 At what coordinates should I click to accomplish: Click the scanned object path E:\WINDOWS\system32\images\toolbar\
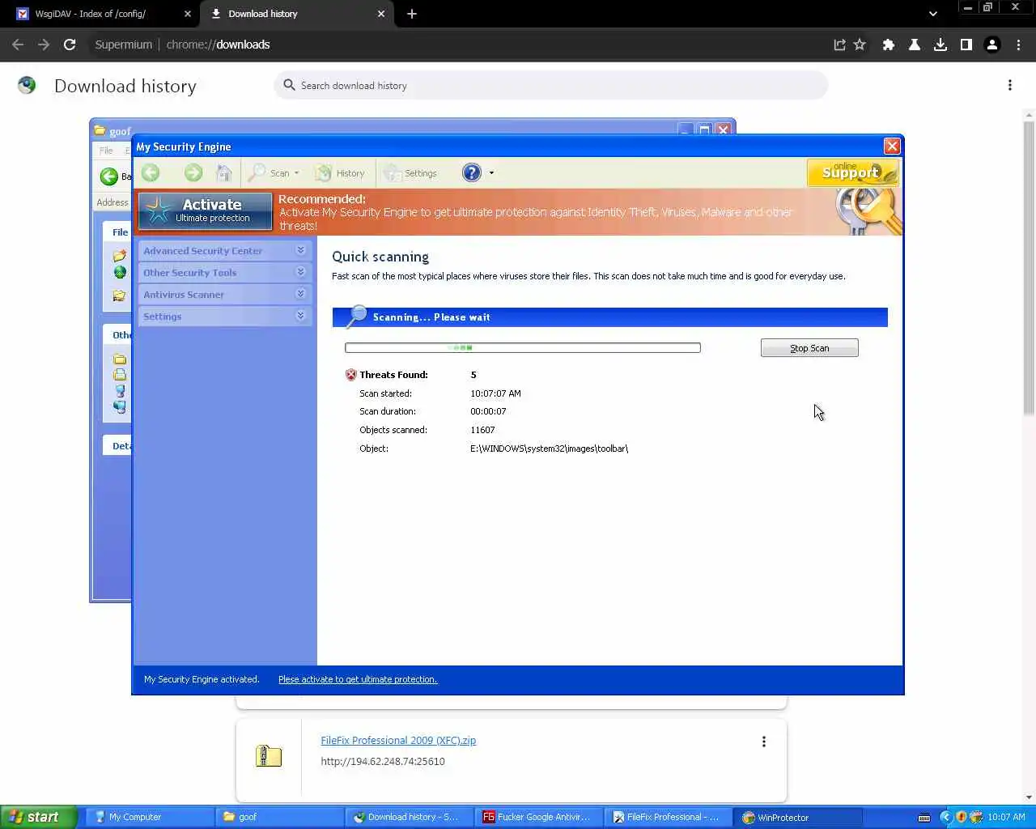tap(549, 449)
